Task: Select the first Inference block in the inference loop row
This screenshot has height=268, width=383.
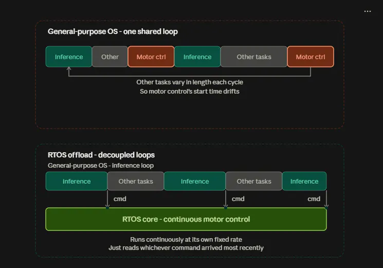Action: click(x=77, y=181)
